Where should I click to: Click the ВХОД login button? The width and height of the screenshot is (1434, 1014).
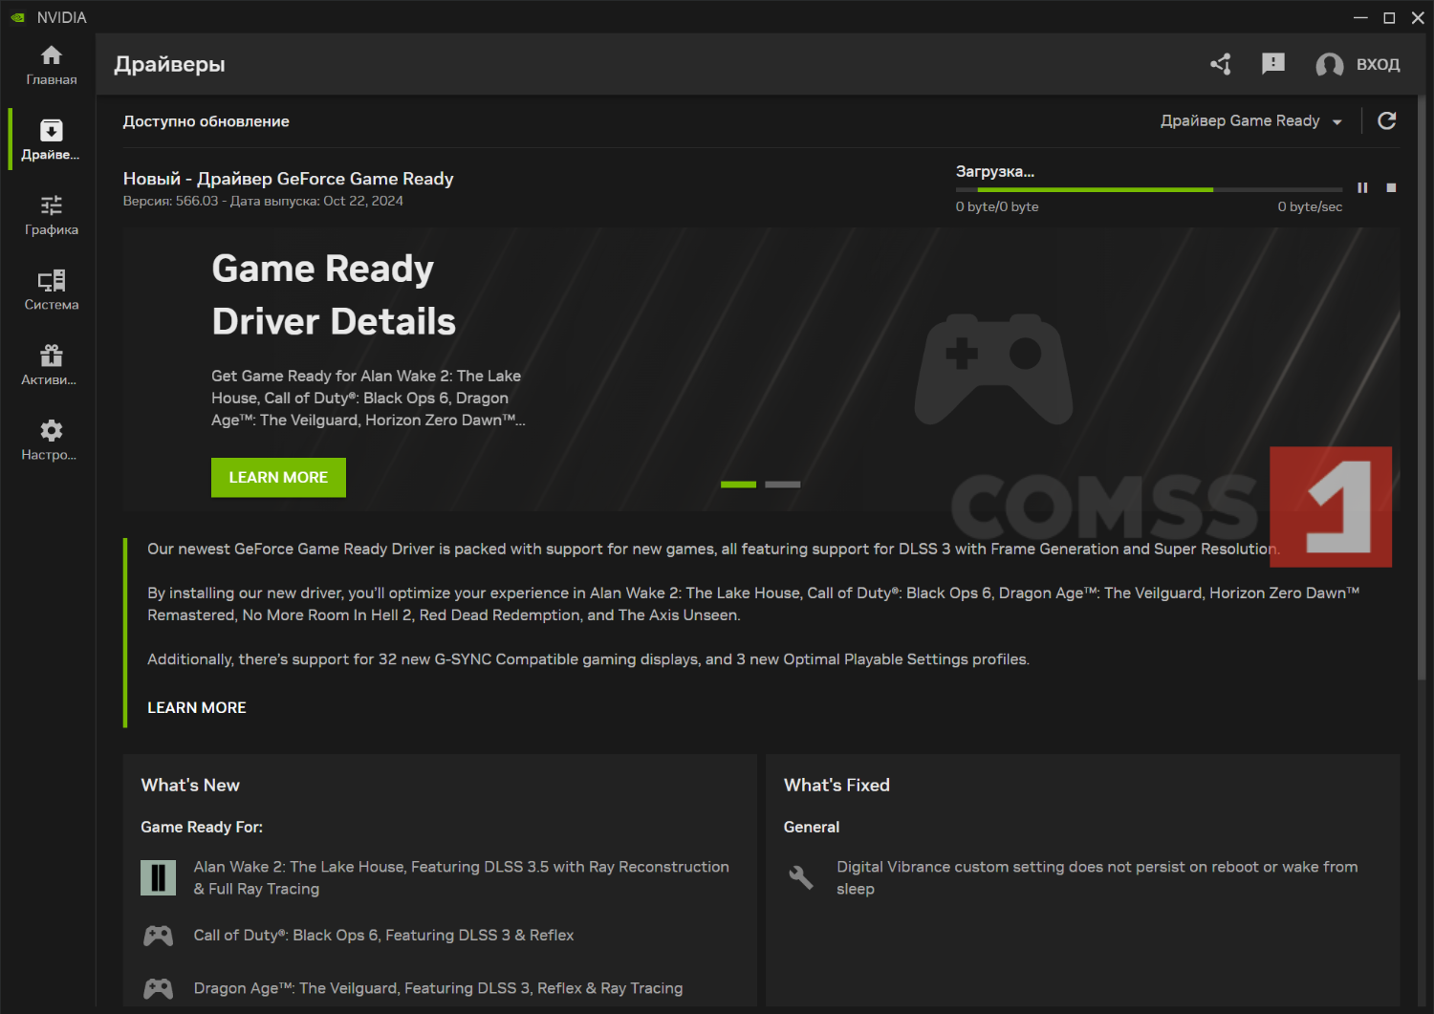[1378, 64]
